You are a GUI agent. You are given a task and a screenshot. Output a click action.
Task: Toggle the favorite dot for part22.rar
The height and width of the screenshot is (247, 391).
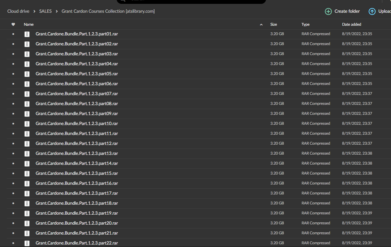pyautogui.click(x=13, y=243)
